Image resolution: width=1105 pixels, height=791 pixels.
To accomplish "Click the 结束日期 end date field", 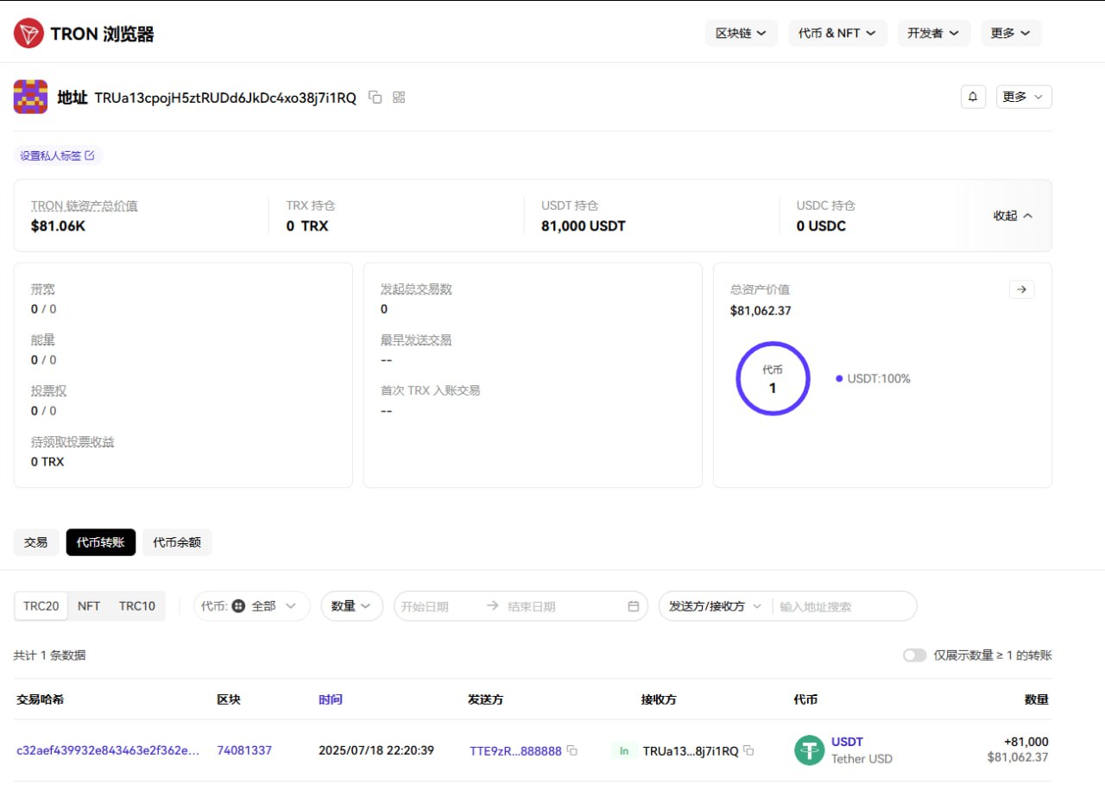I will (532, 606).
